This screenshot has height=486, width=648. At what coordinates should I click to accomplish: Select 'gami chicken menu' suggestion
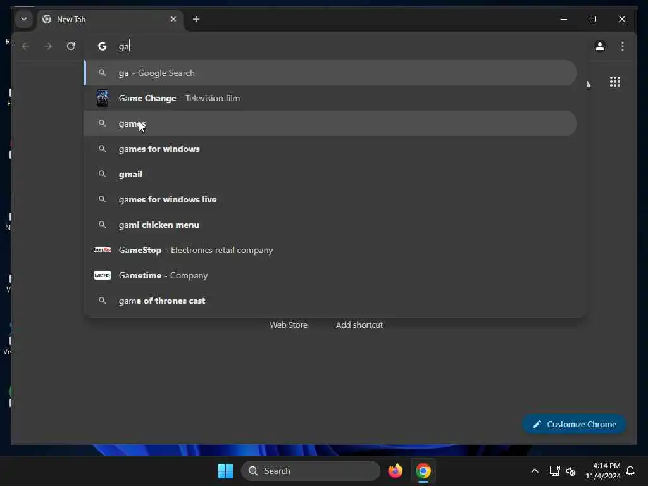(x=330, y=225)
